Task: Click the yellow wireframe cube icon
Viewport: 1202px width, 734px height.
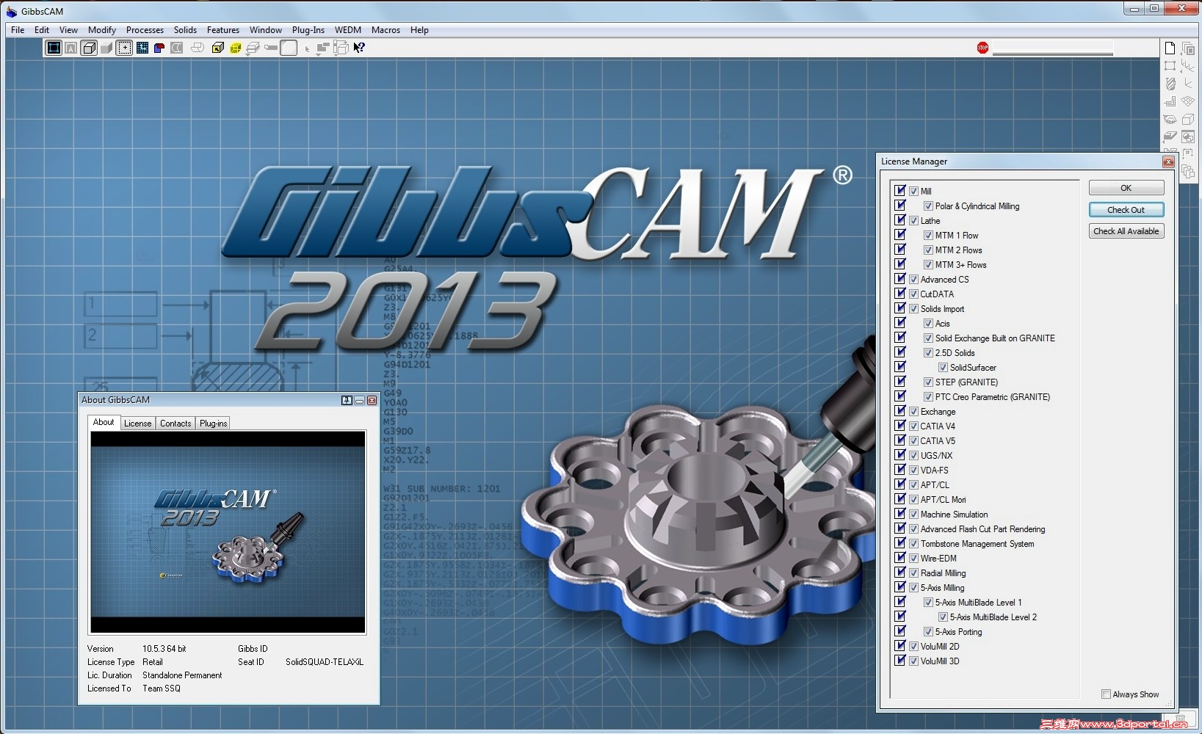Action: coord(236,48)
